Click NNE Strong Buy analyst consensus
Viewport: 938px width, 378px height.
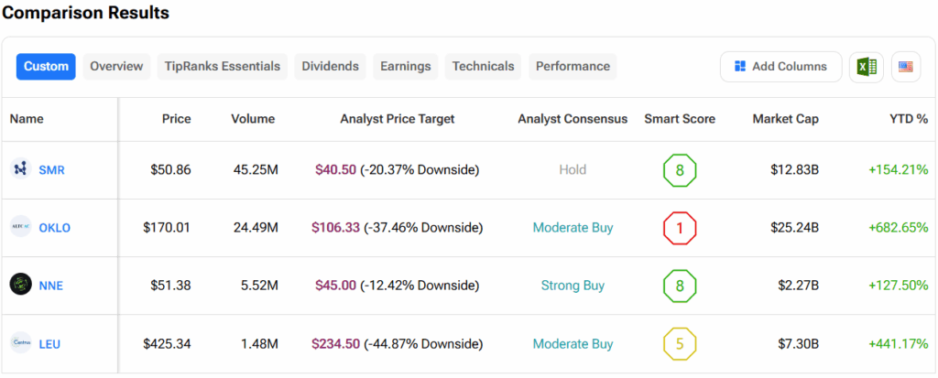pos(573,286)
